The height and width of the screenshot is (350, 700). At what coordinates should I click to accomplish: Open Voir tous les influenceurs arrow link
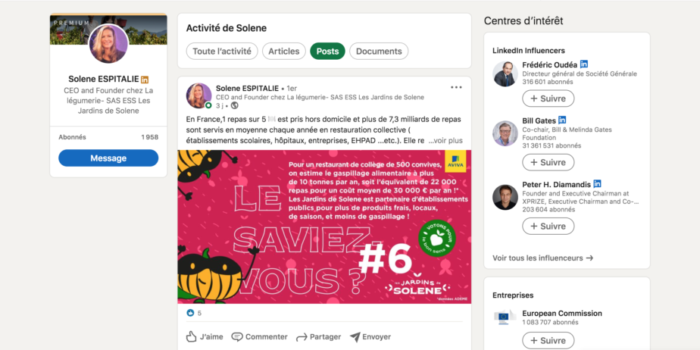pos(542,258)
